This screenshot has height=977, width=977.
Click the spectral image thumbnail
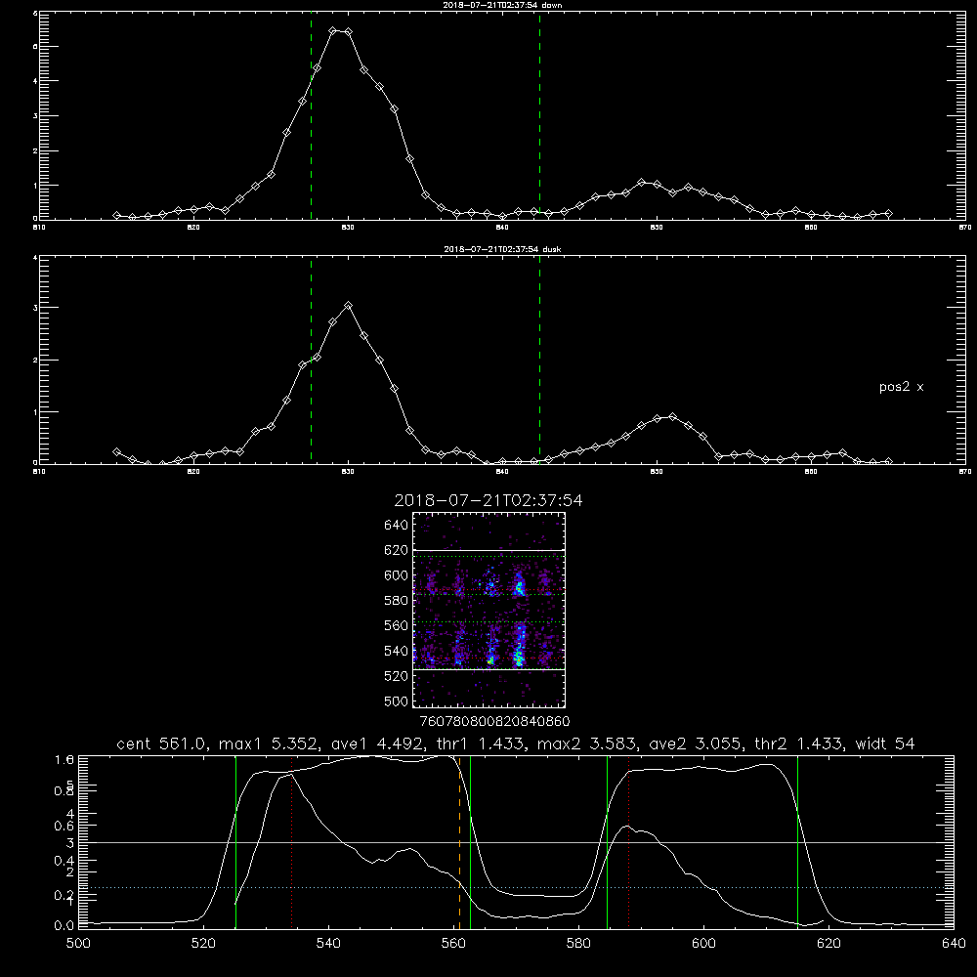489,610
